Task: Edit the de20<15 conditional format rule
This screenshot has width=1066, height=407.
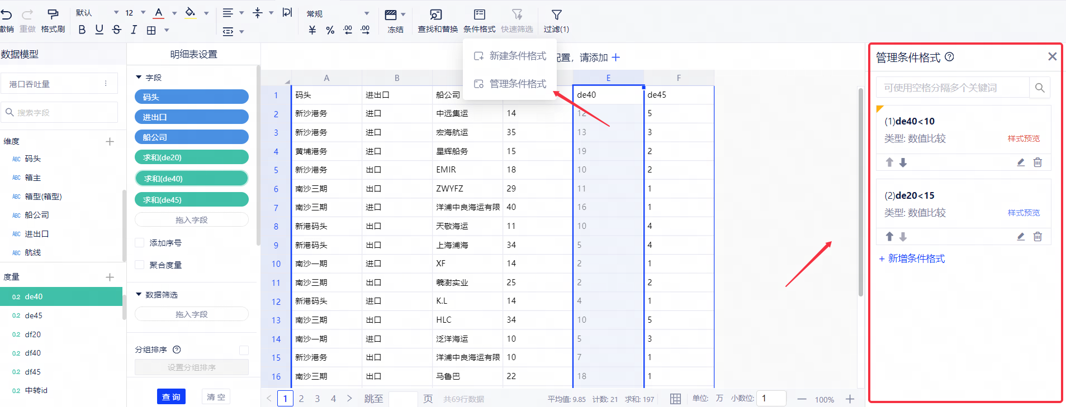Action: pos(1021,237)
